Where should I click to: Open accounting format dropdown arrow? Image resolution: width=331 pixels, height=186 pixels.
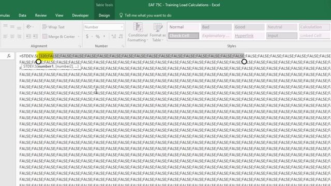tap(92, 37)
